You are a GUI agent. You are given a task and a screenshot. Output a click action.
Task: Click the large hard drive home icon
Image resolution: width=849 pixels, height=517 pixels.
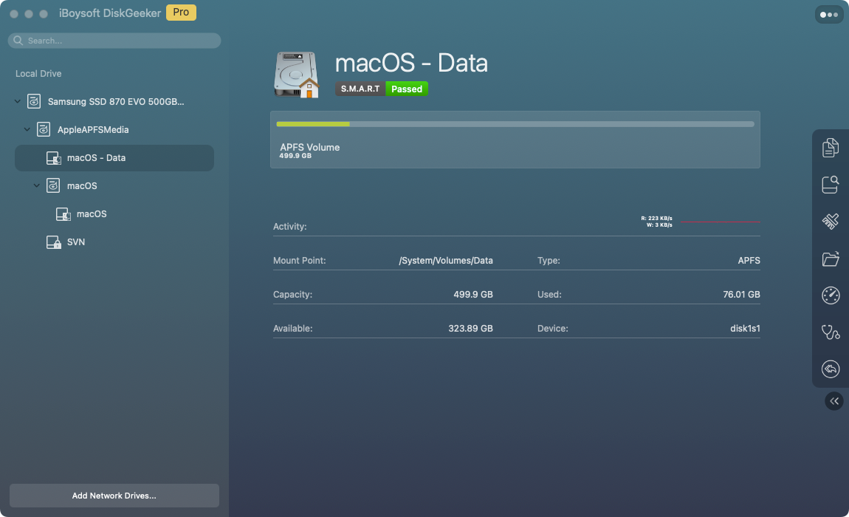pos(296,75)
